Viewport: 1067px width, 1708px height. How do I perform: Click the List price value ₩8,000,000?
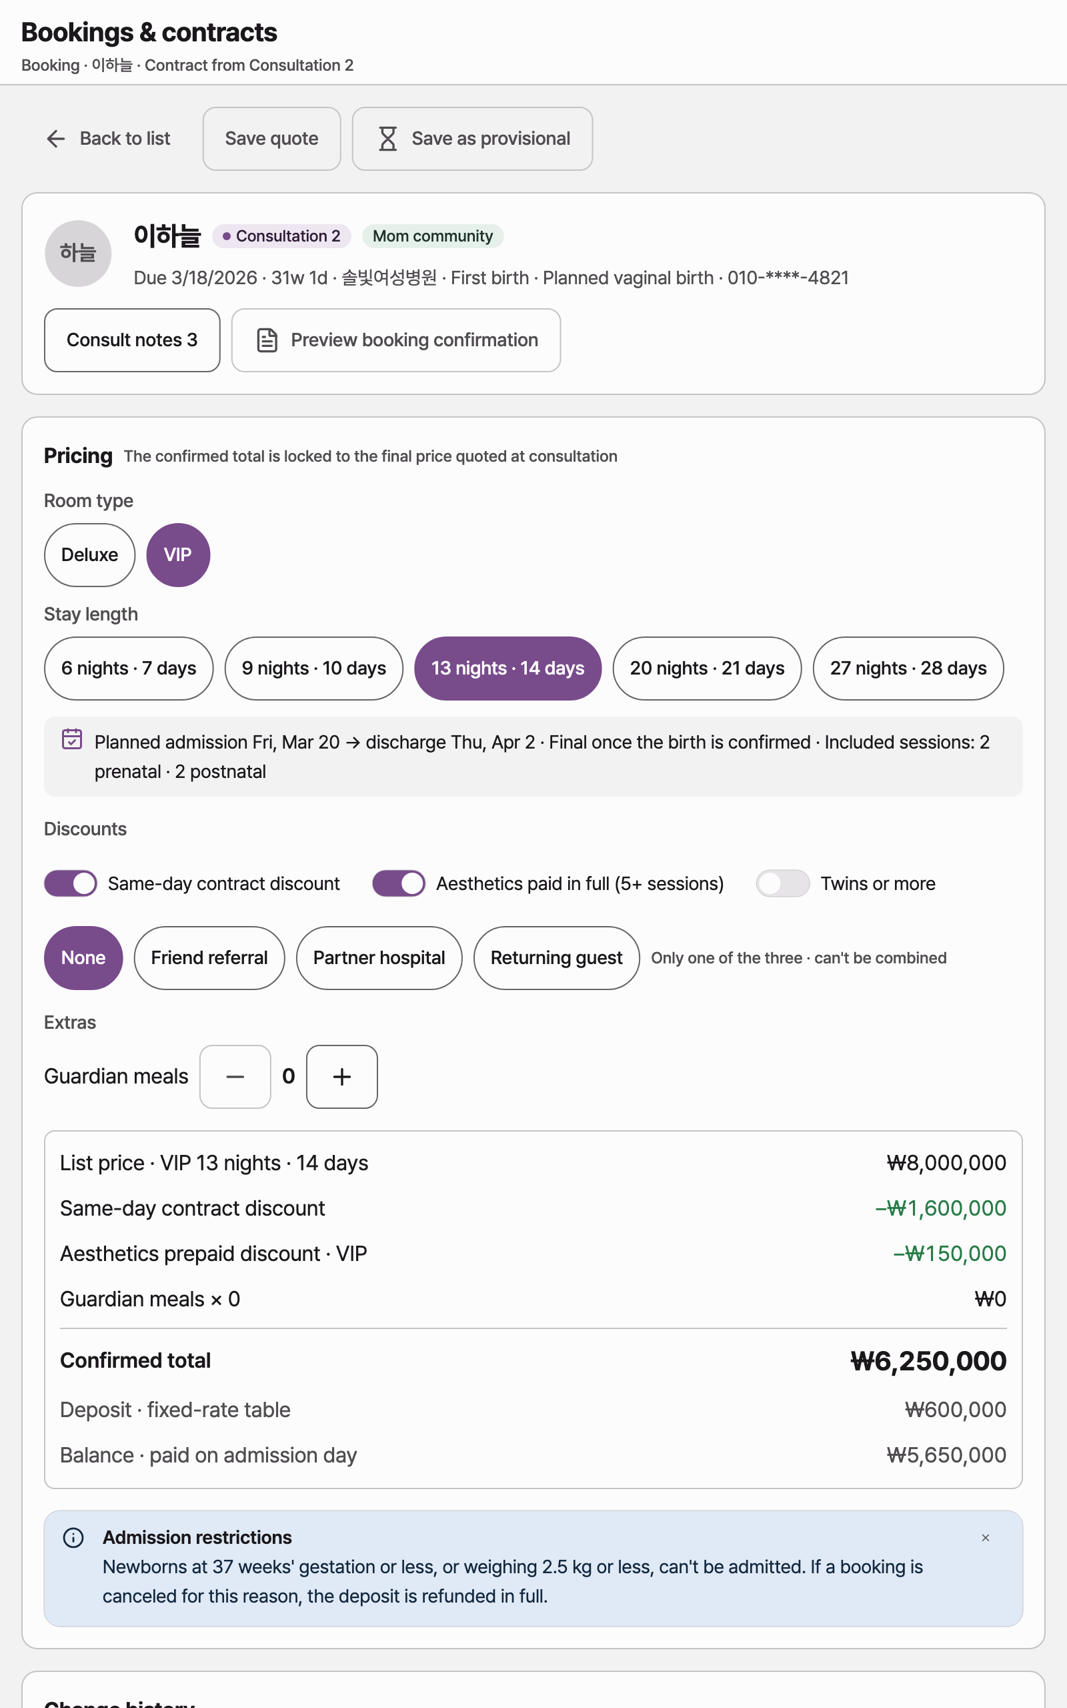[x=946, y=1163]
